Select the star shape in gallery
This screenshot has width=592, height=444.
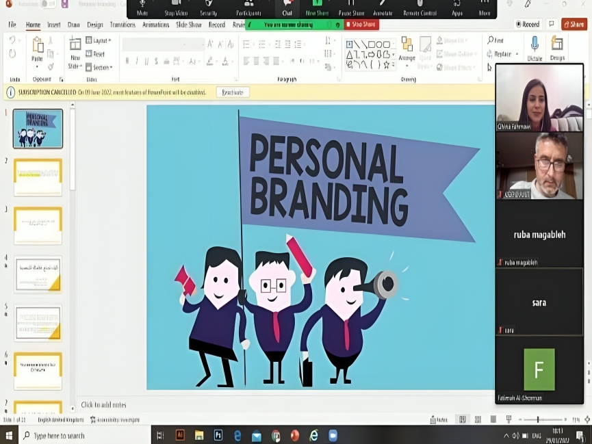(x=386, y=65)
